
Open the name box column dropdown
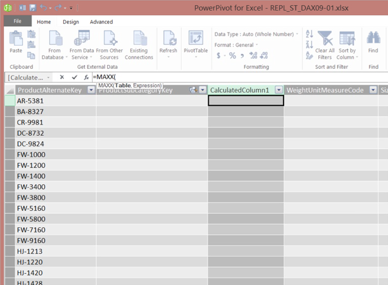point(48,77)
